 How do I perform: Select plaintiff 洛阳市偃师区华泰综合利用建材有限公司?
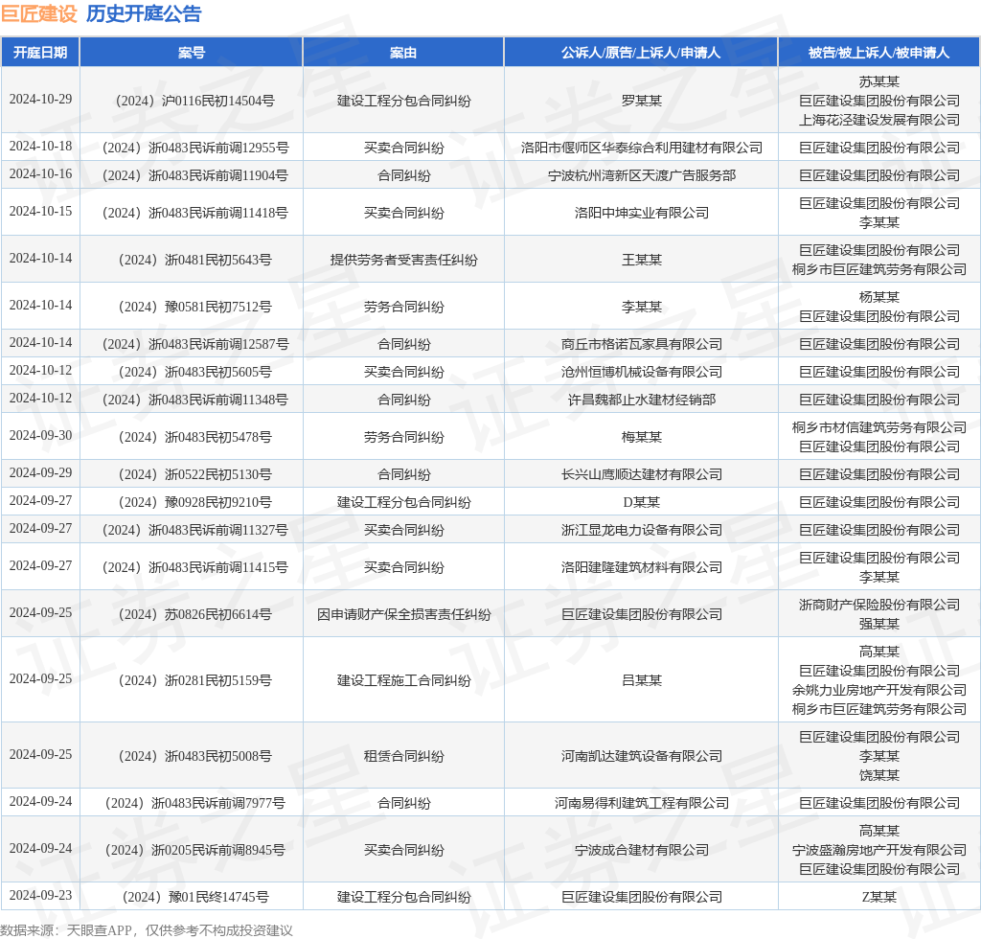point(641,148)
